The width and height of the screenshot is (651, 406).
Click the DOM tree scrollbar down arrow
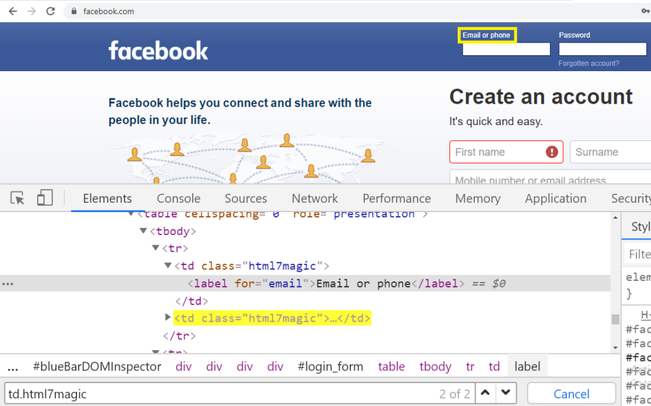tap(615, 348)
